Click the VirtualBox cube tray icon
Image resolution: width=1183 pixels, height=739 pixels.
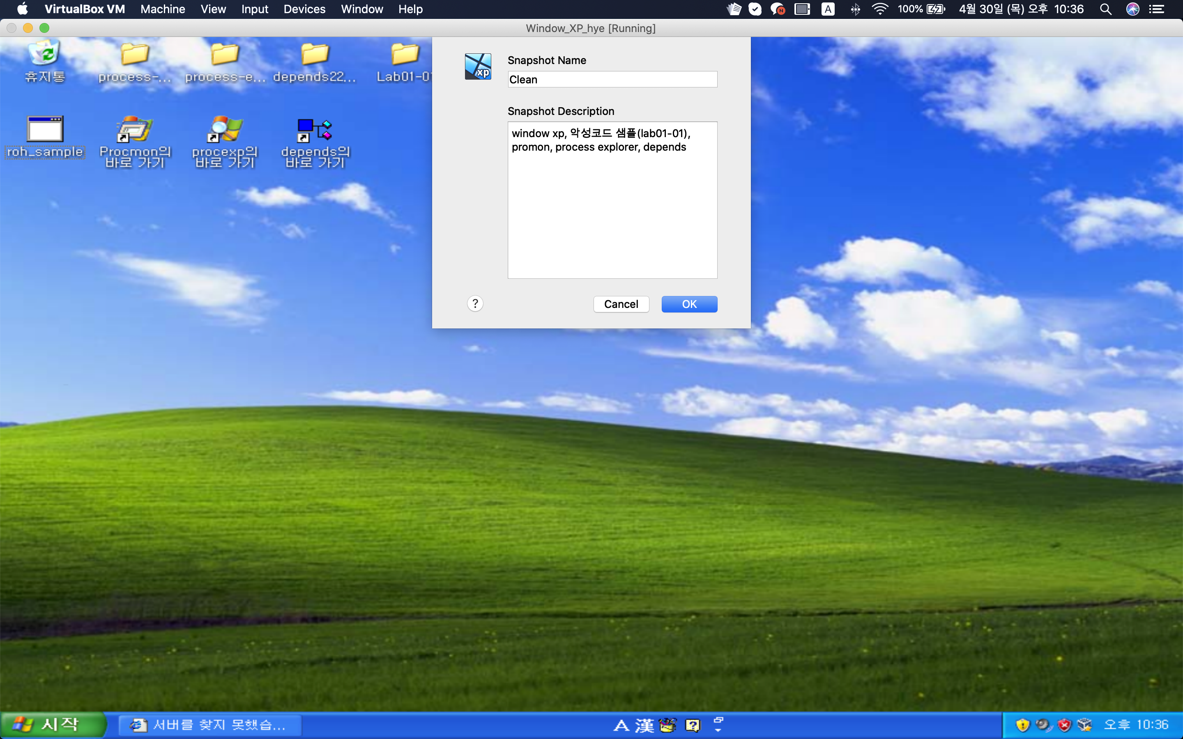(x=1085, y=725)
